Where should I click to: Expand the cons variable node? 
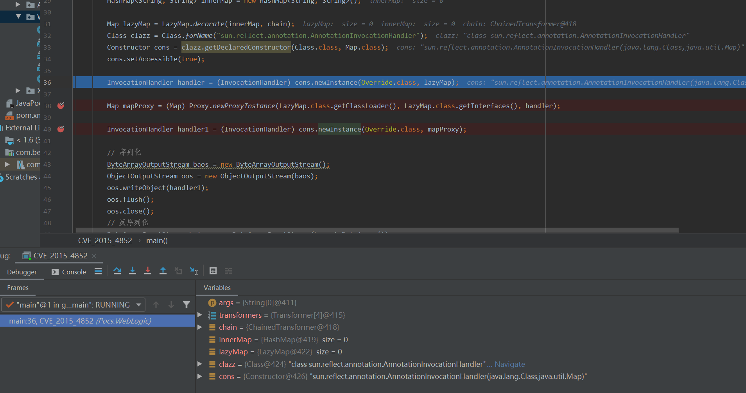point(200,376)
